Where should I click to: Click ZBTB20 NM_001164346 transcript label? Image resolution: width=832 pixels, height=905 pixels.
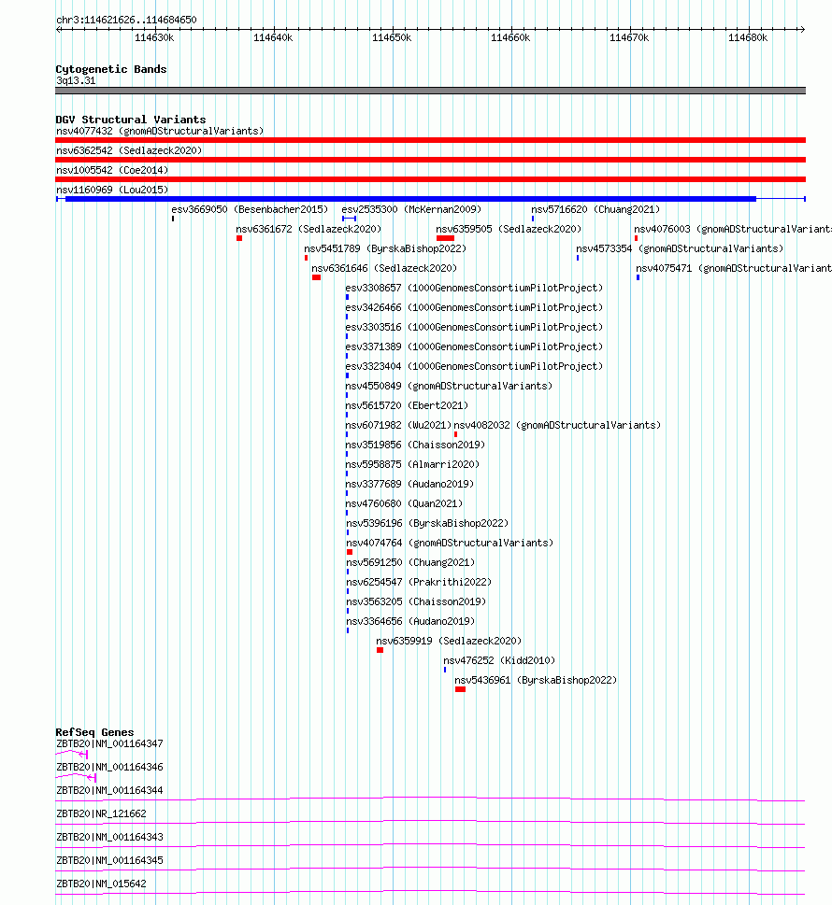click(109, 767)
